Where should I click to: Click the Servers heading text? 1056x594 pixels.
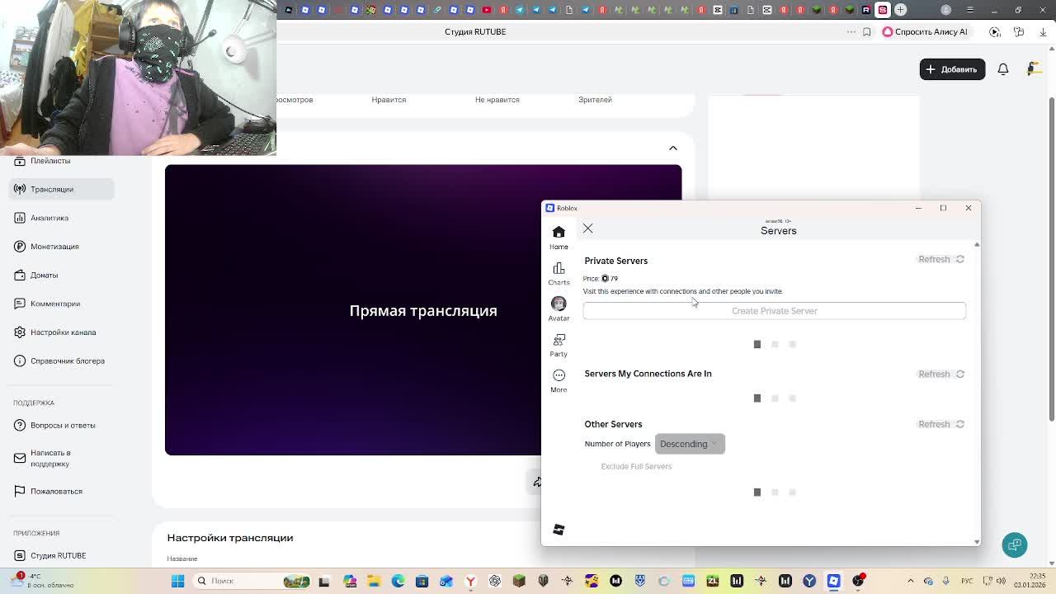click(778, 231)
